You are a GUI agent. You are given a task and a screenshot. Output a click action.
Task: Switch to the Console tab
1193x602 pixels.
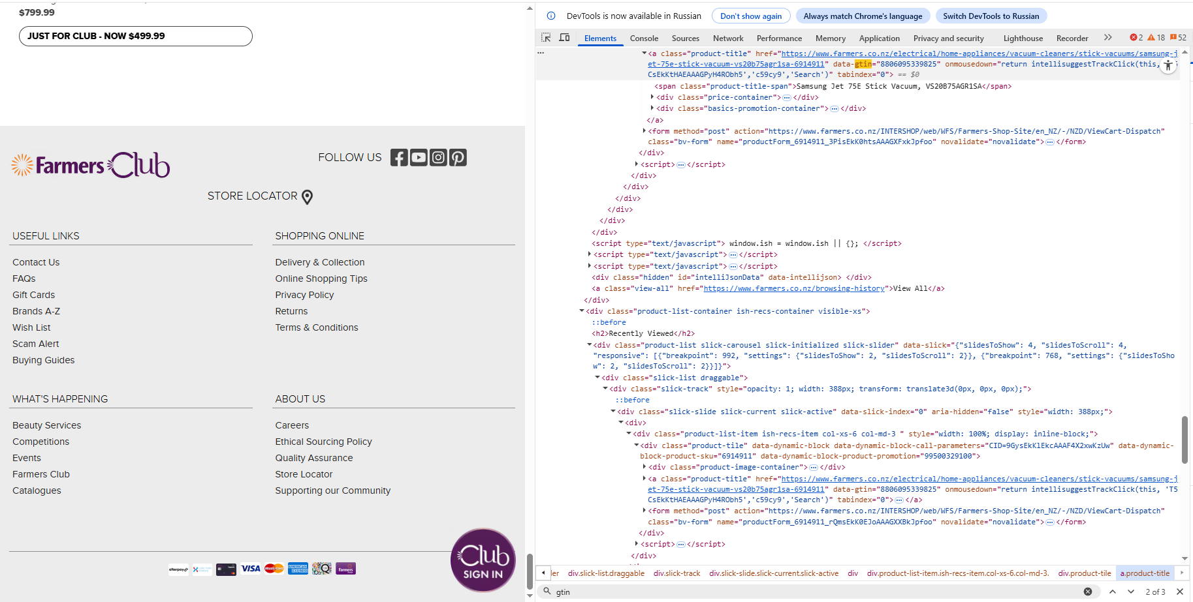(x=644, y=38)
